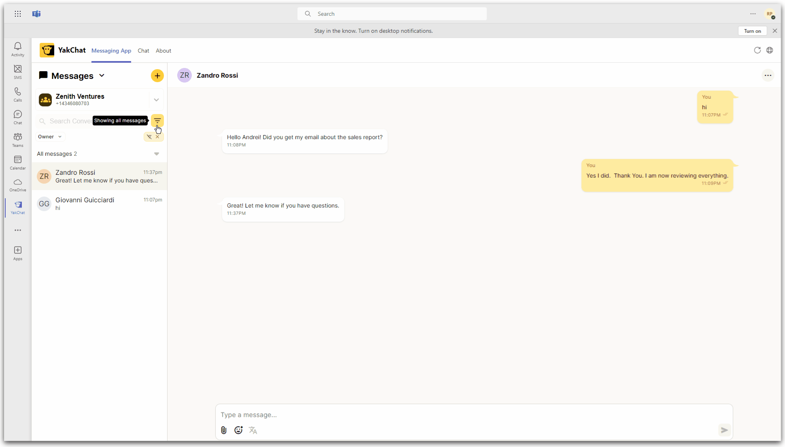Click the YakChat logo
Viewport: 785px width, 447px height.
[47, 51]
